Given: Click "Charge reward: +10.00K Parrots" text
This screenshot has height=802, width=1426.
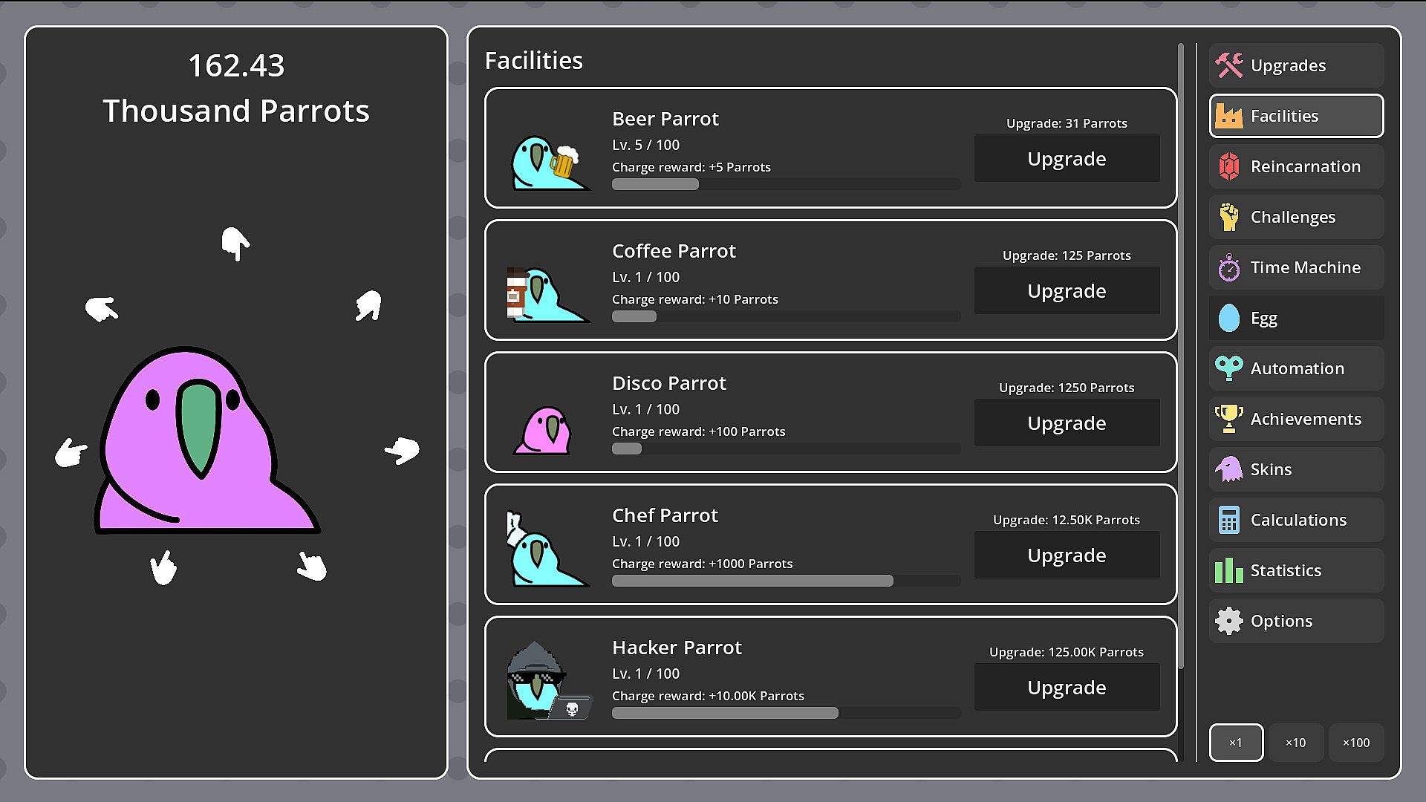Looking at the screenshot, I should [708, 696].
